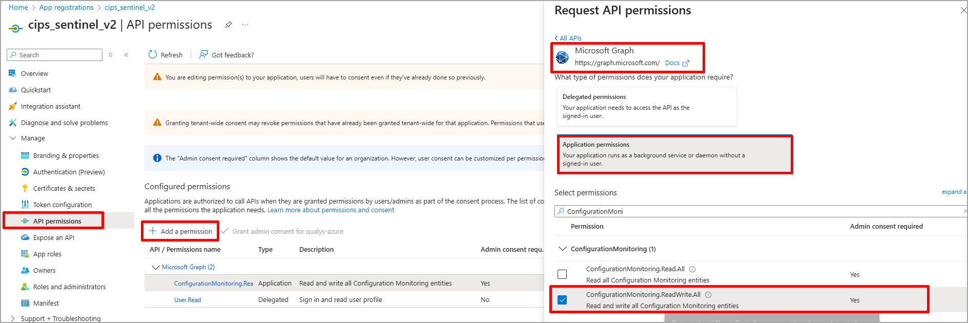Screen dimensions: 968x323
Task: Select the Delegated permissions option
Action: coord(646,106)
